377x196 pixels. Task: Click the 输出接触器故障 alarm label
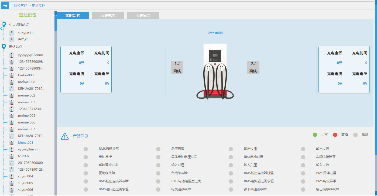(327, 189)
